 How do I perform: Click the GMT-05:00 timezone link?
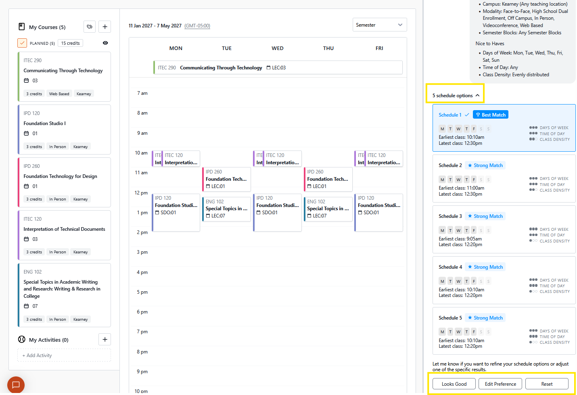(197, 26)
